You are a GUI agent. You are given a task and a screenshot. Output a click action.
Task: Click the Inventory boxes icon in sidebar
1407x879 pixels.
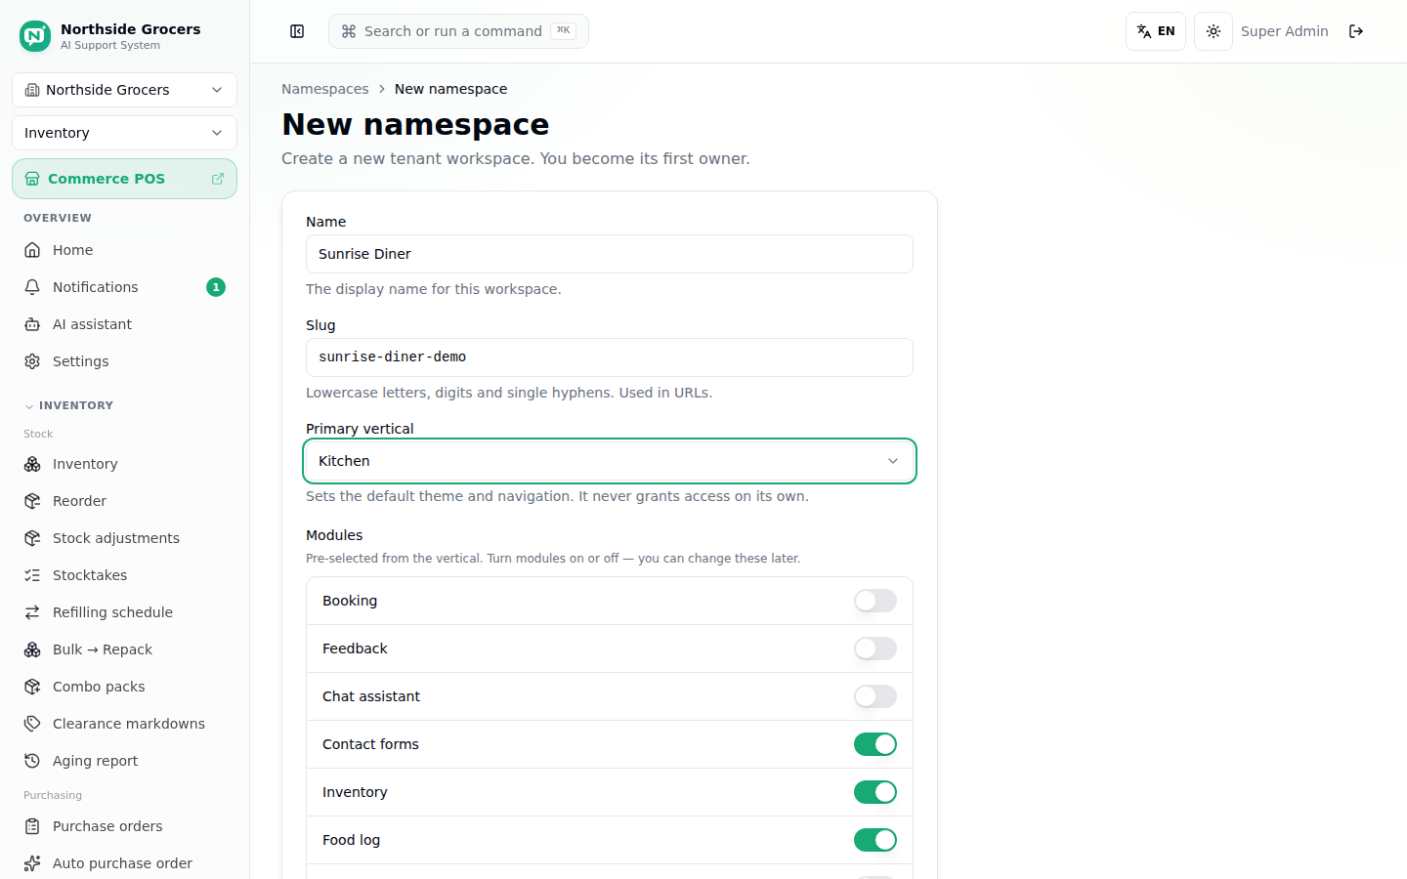coord(32,464)
